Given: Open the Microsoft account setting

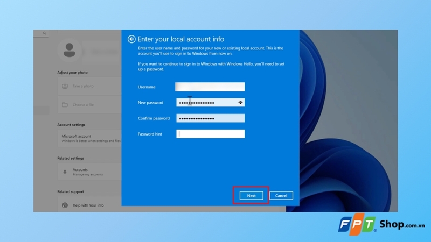Looking at the screenshot, I should [89, 138].
